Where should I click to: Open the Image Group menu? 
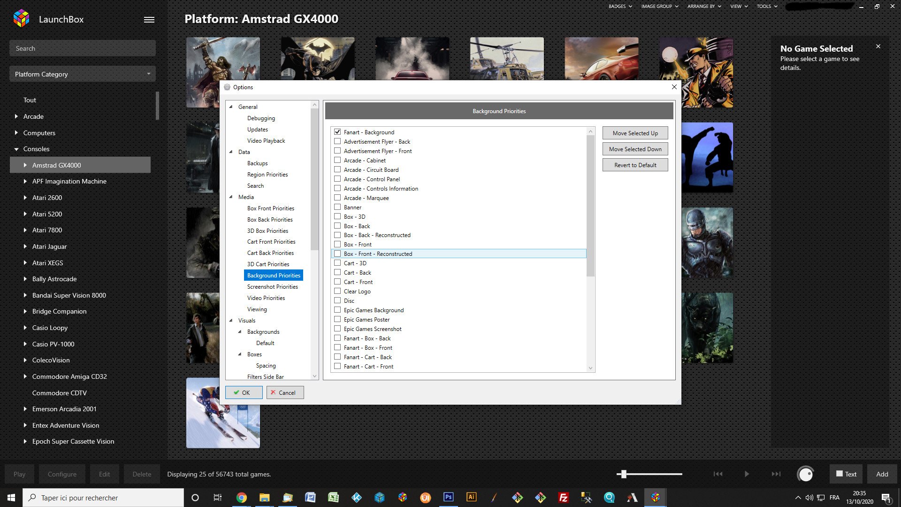coord(660,6)
